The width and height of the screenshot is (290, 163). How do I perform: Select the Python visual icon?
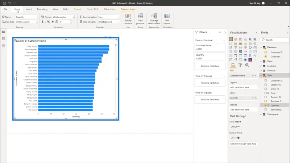[x=255, y=55]
